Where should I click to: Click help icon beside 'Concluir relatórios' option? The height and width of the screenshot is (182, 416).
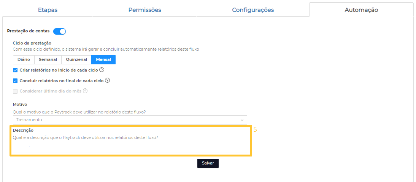[107, 80]
